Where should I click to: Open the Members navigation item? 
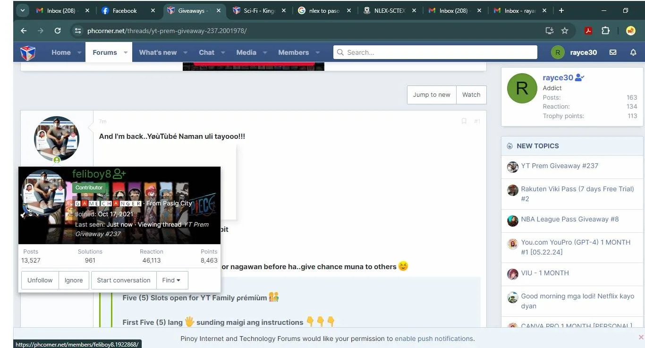(293, 52)
